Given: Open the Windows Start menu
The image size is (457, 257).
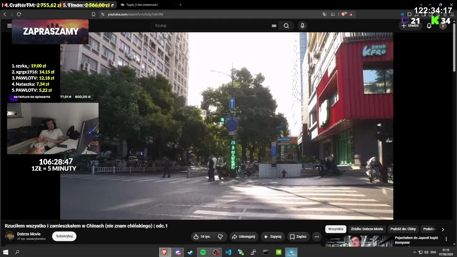Looking at the screenshot, I should [6, 252].
